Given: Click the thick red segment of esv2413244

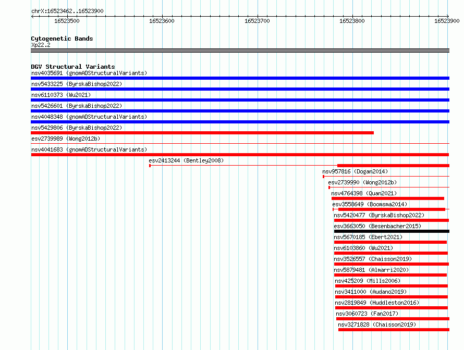Looking at the screenshot, I should coord(393,166).
